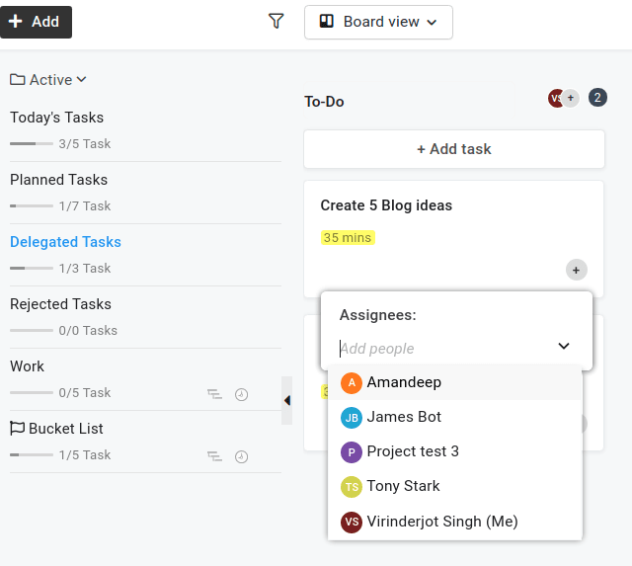
Task: Click the To-Do task count badge
Action: [x=597, y=98]
